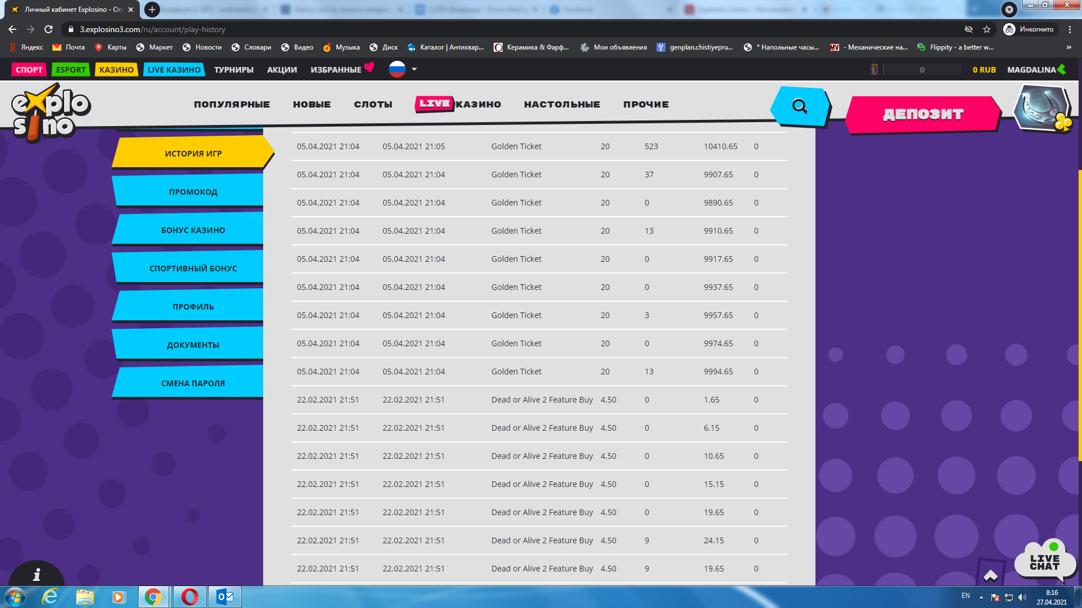Image resolution: width=1082 pixels, height=608 pixels.
Task: Open the Live Chat bubble
Action: (x=1044, y=561)
